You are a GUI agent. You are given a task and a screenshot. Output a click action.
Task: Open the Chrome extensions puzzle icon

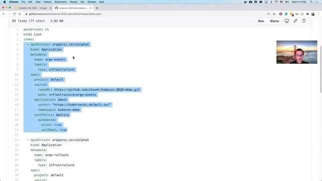307,14
